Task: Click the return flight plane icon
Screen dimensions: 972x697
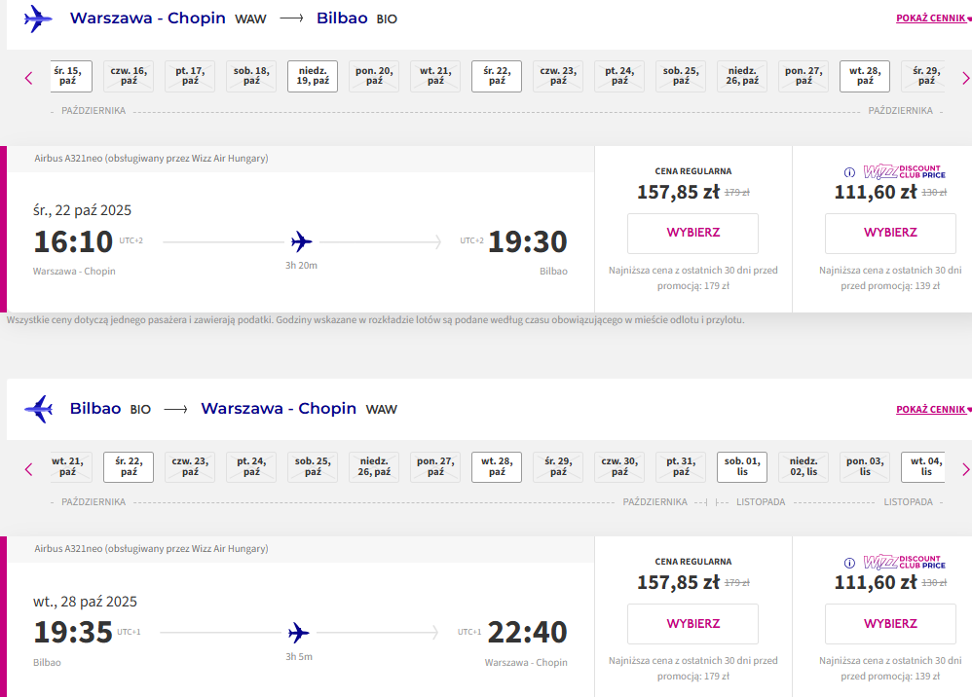Action: point(38,409)
